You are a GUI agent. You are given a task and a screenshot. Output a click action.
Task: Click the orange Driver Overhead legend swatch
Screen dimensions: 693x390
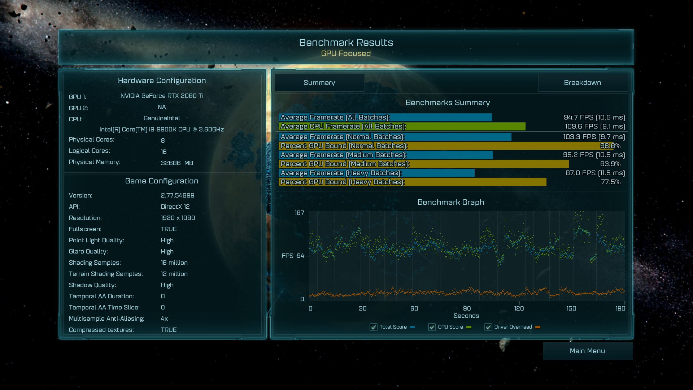click(538, 327)
